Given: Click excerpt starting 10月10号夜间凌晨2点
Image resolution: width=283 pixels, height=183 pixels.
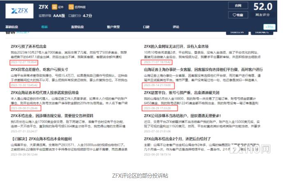Looking at the screenshot, I should click(202, 55).
